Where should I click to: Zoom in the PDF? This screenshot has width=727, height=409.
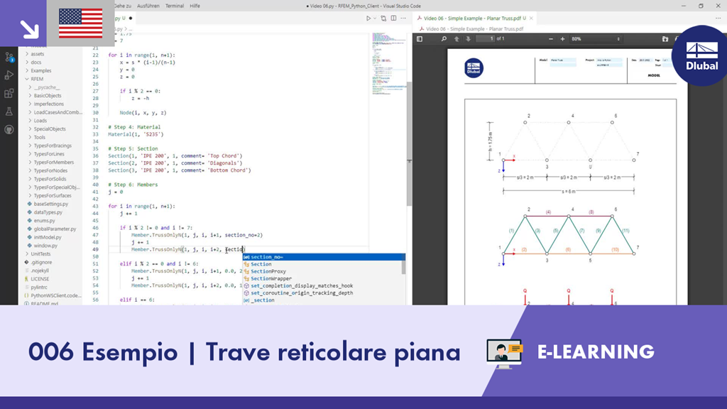(562, 39)
